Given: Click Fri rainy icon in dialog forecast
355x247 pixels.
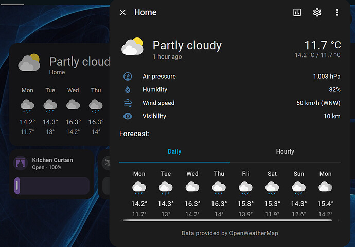Looking at the screenshot, I should pos(245,188).
